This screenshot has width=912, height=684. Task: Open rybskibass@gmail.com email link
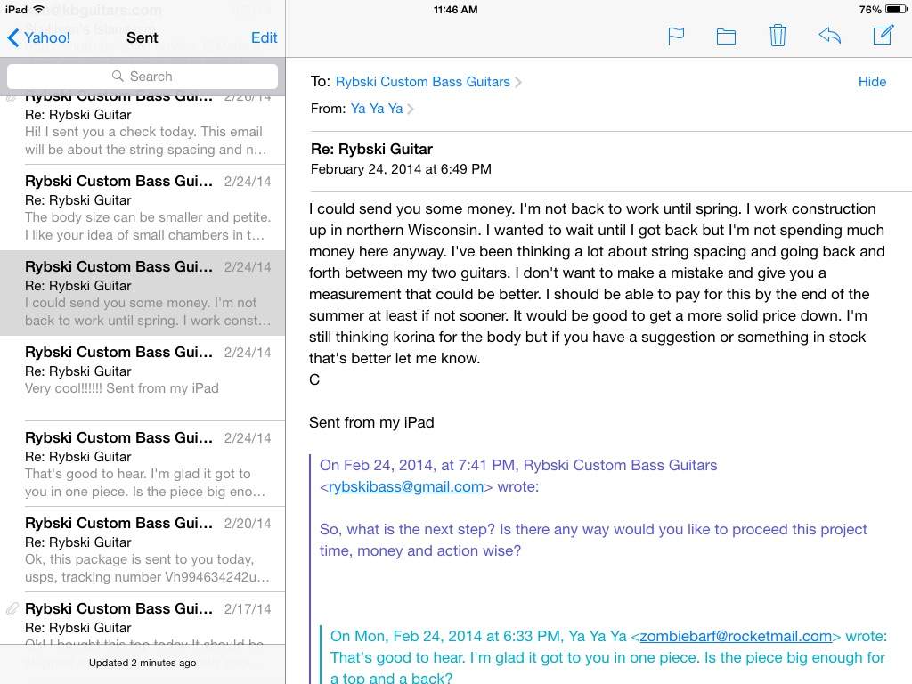406,487
